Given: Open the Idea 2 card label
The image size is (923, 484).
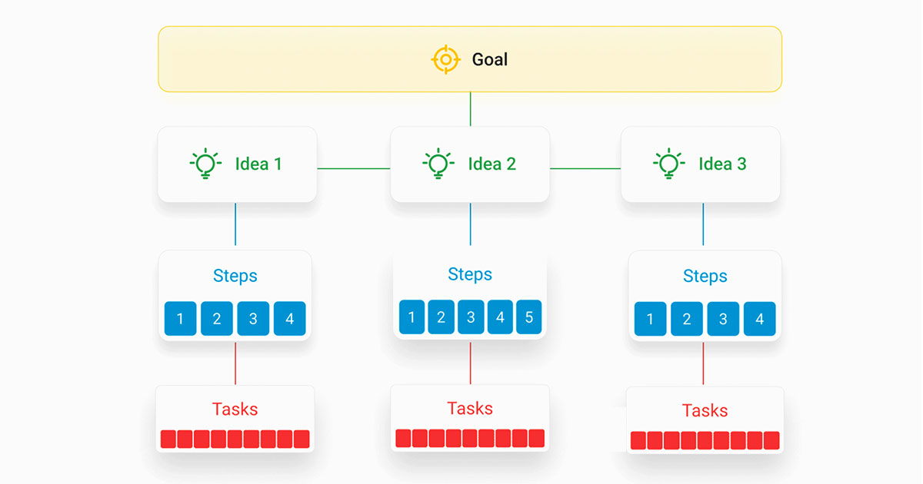Looking at the screenshot, I should click(x=491, y=164).
